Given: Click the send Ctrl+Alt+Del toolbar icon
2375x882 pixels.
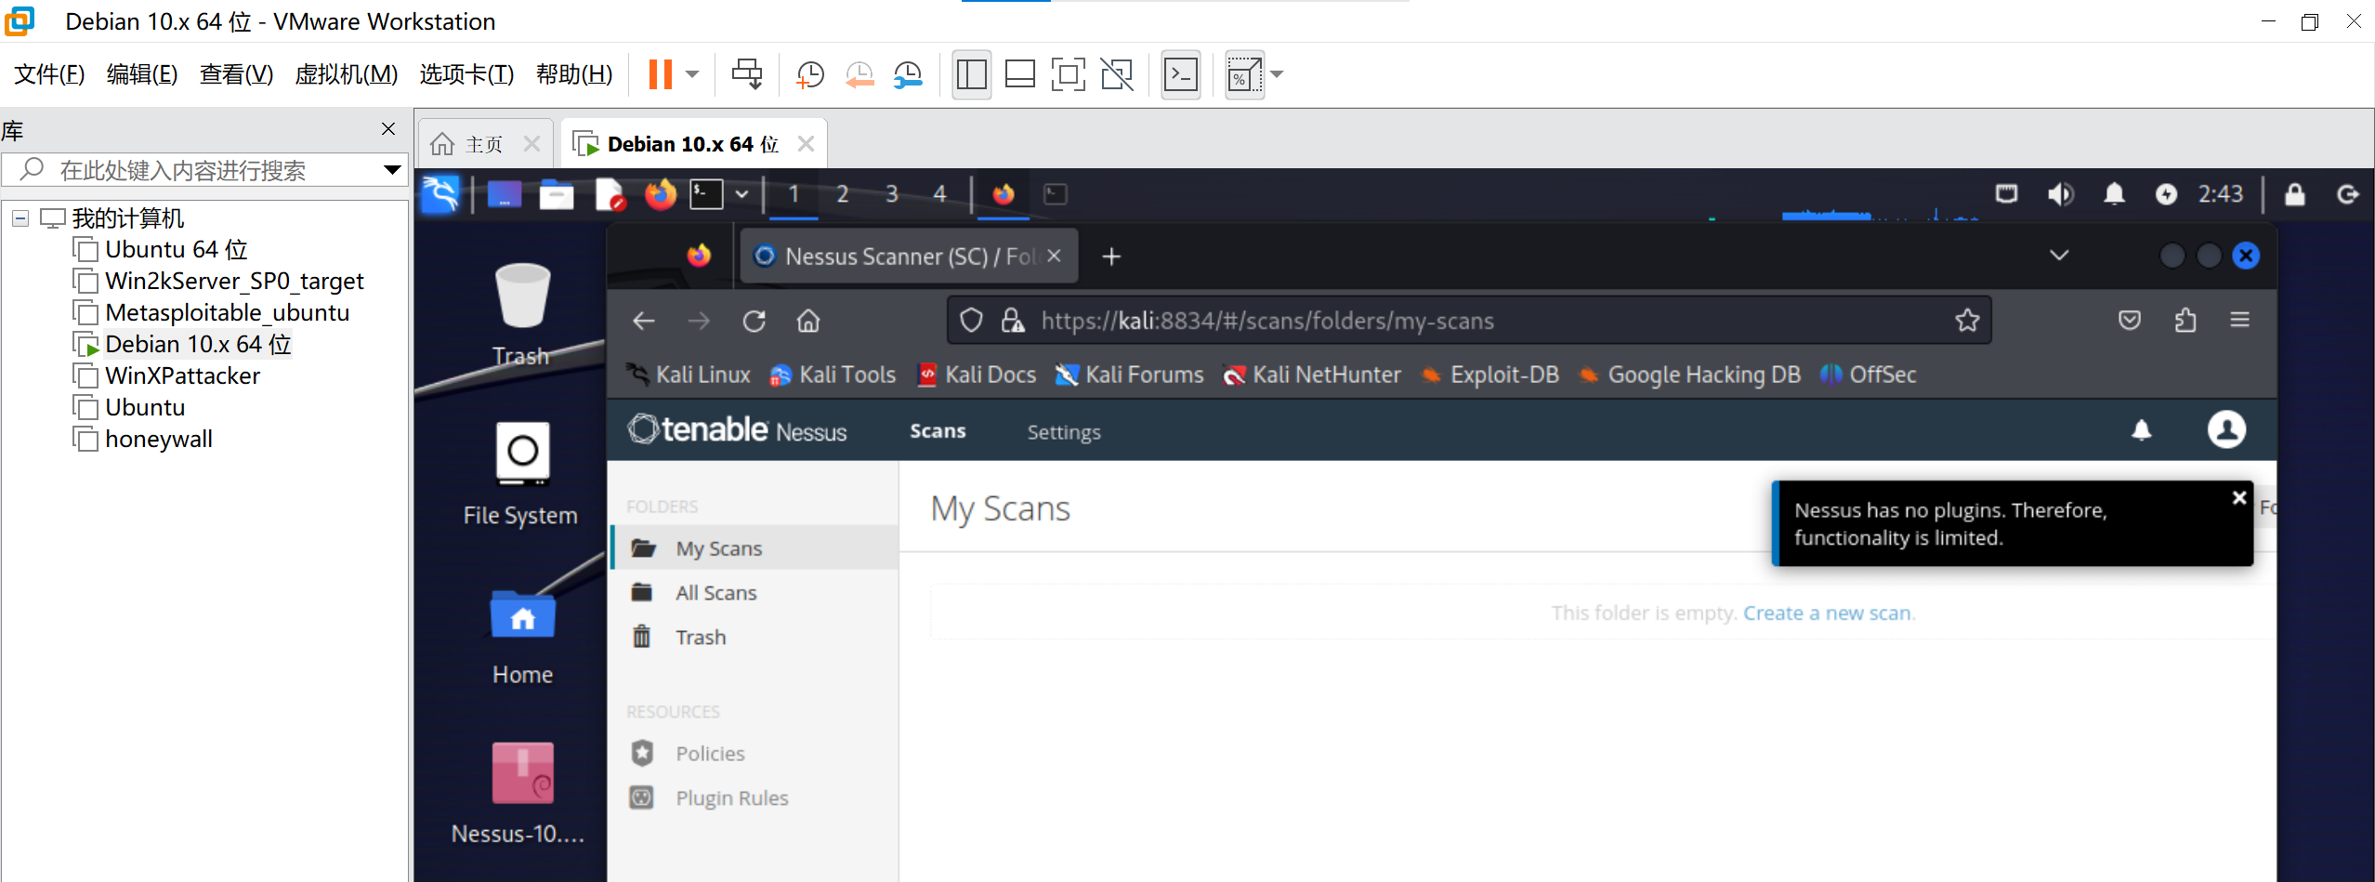Looking at the screenshot, I should pyautogui.click(x=747, y=74).
